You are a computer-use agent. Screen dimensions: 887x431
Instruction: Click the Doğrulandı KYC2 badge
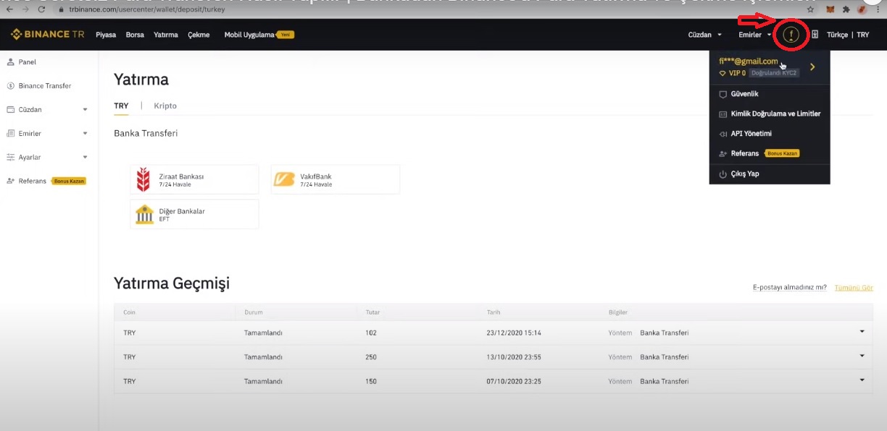pyautogui.click(x=775, y=73)
